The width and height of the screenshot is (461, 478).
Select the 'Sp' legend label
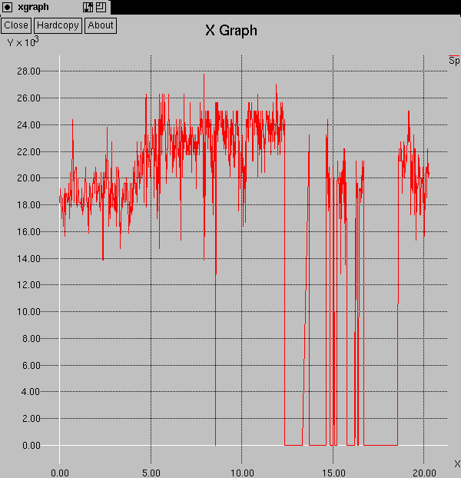coord(454,61)
